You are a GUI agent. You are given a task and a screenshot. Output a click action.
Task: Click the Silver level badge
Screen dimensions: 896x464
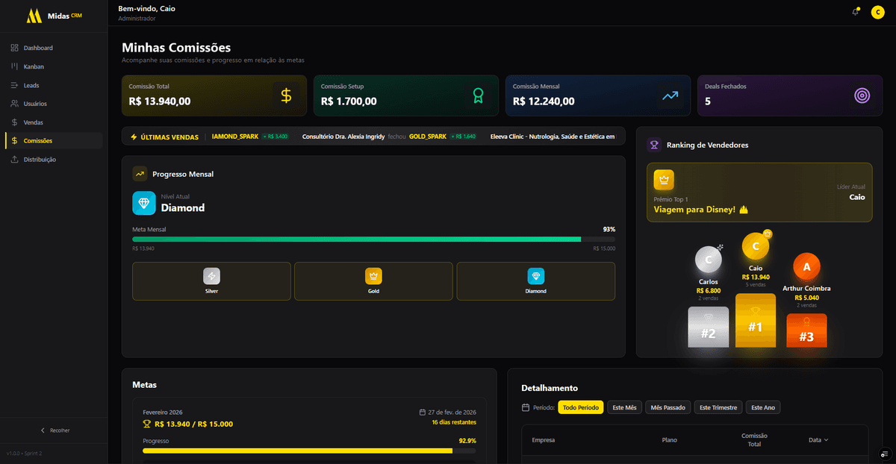coord(211,280)
